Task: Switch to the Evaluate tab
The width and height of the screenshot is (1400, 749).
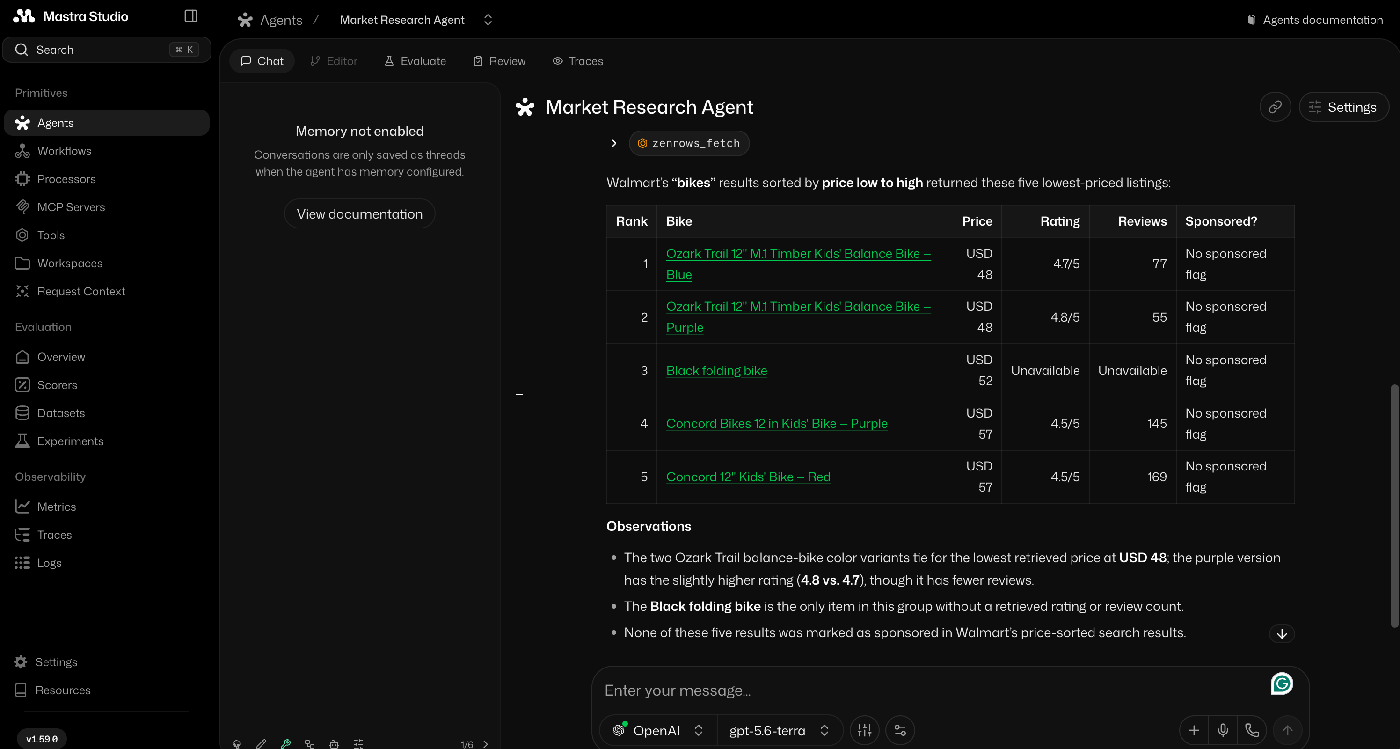Action: coord(416,61)
